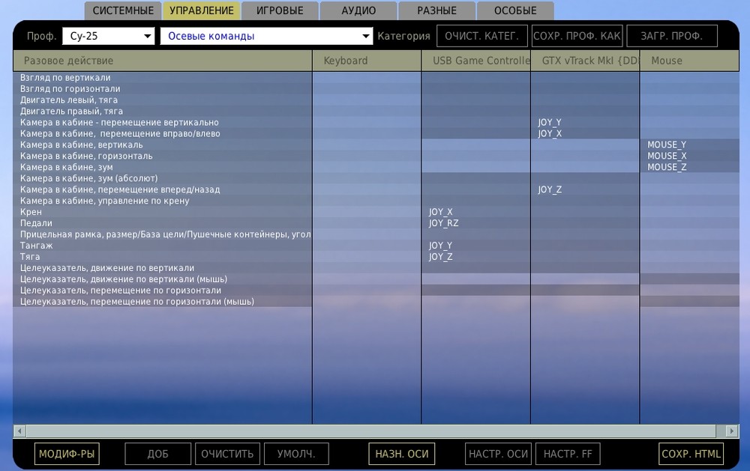Export bindings using СОХР. HTML
The image size is (750, 471).
point(691,453)
